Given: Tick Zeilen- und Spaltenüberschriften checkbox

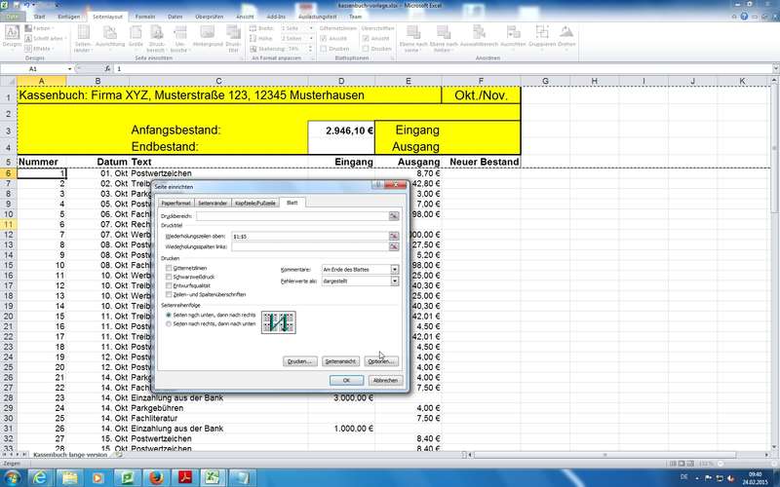Looking at the screenshot, I should pyautogui.click(x=170, y=293).
